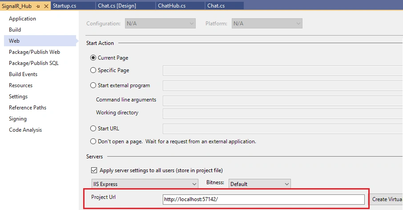403x210 pixels.
Task: Open Package/Publish SQL settings
Action: click(34, 63)
